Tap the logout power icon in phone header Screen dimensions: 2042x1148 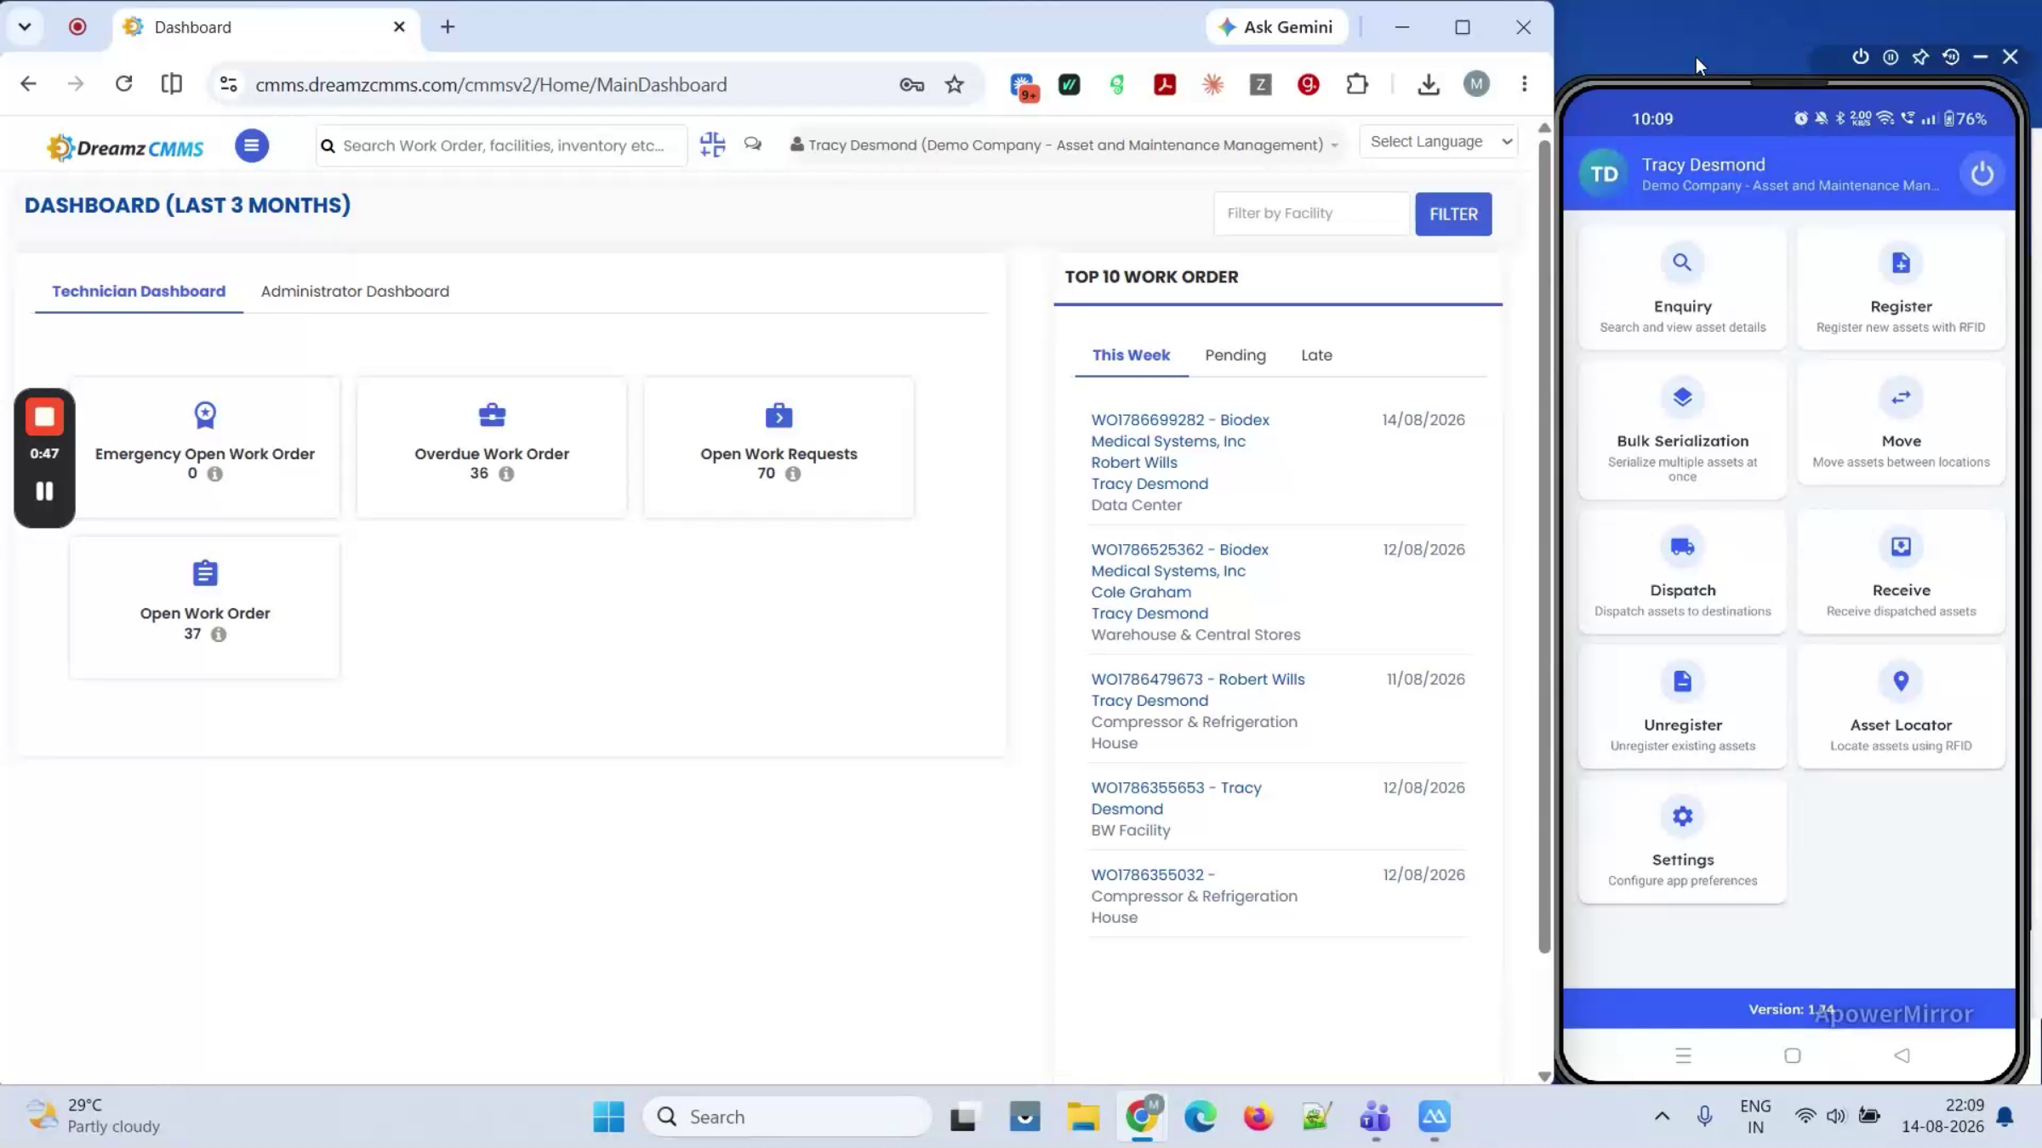tap(1982, 174)
